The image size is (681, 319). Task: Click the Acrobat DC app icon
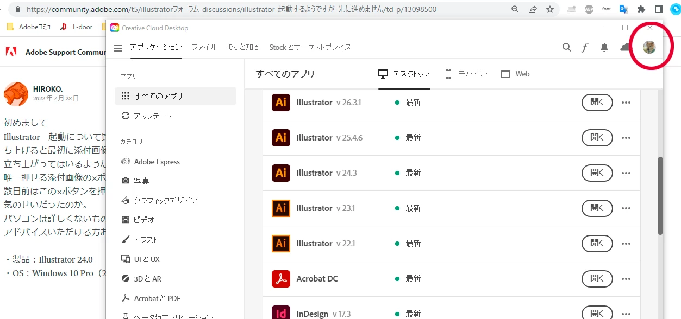tap(281, 278)
